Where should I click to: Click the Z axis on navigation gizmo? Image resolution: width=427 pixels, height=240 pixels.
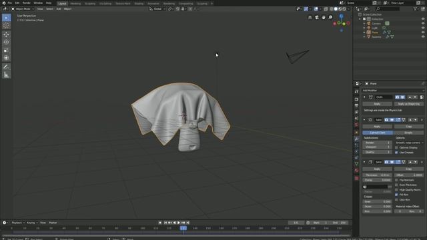[341, 16]
